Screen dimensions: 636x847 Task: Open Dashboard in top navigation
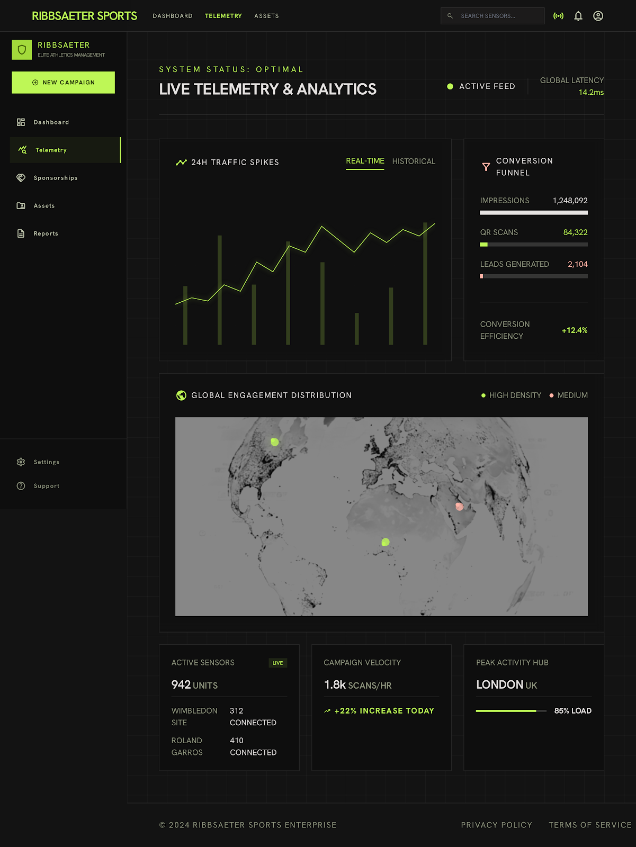pyautogui.click(x=173, y=16)
